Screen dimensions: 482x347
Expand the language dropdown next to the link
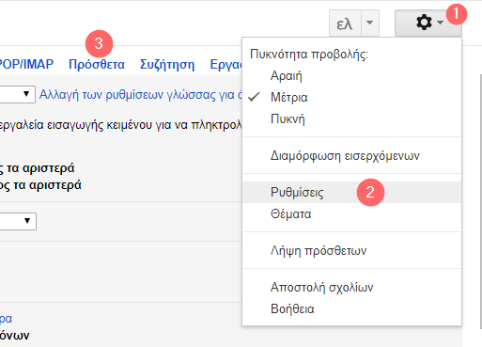[x=18, y=94]
